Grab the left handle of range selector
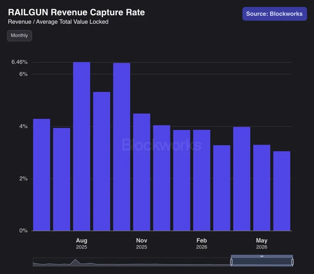 pos(231,262)
